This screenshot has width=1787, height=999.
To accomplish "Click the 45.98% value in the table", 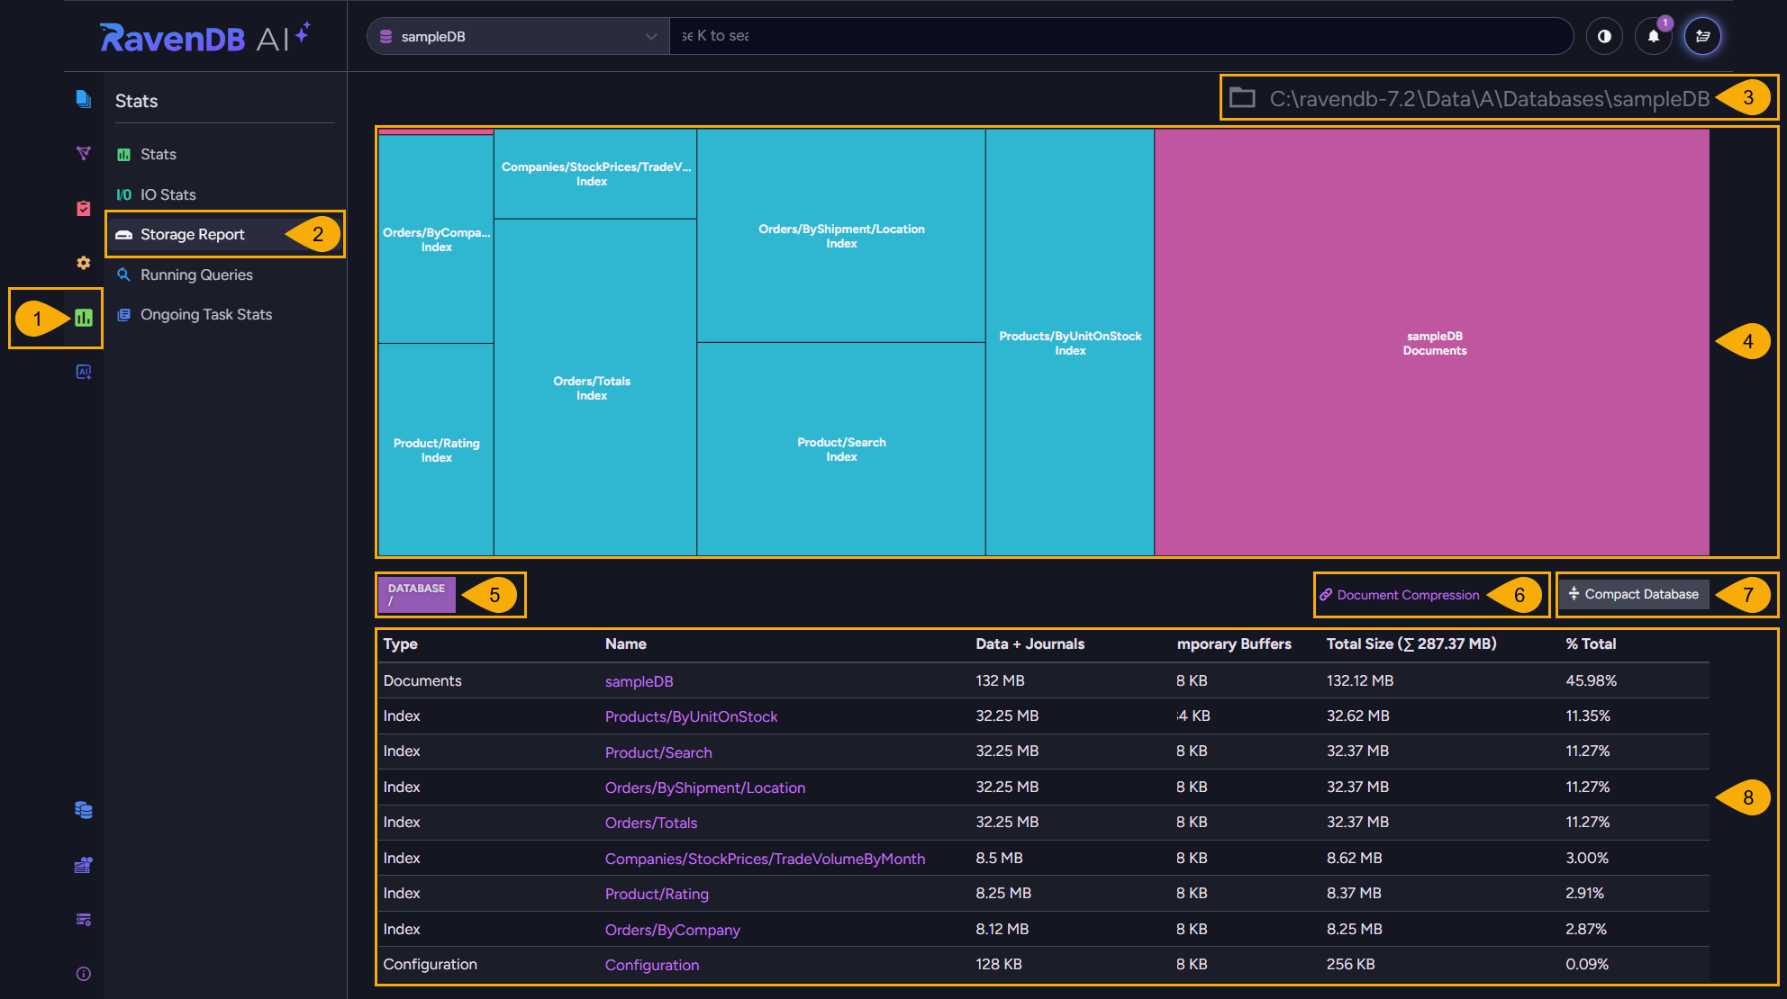I will coord(1591,680).
